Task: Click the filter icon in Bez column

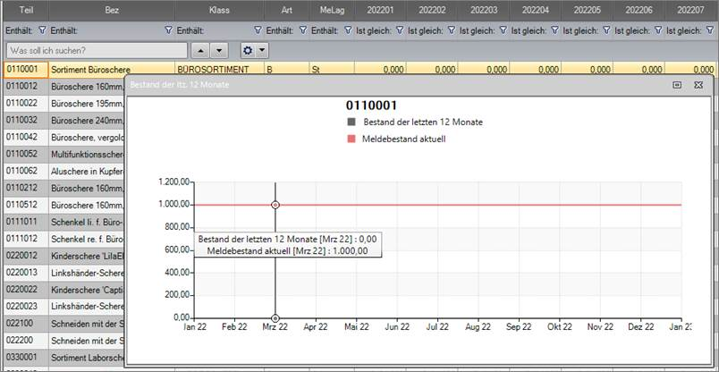Action: pos(170,30)
